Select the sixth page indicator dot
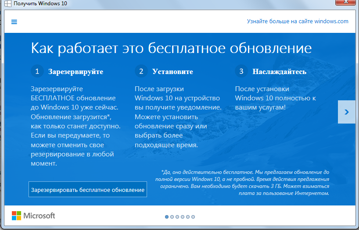The width and height of the screenshot is (359, 230). 193,217
